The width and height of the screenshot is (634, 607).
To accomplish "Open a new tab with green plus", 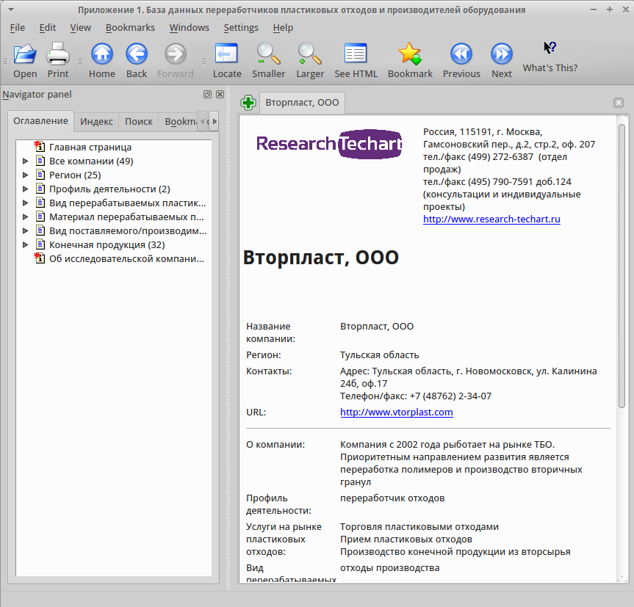I will [x=248, y=103].
